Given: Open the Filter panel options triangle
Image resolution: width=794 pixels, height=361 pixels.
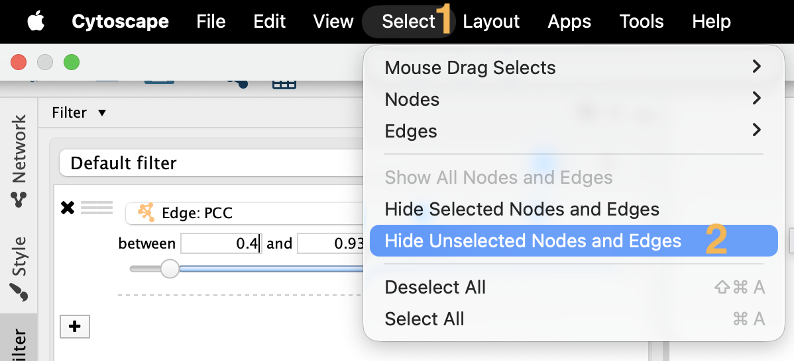Looking at the screenshot, I should coord(101,113).
